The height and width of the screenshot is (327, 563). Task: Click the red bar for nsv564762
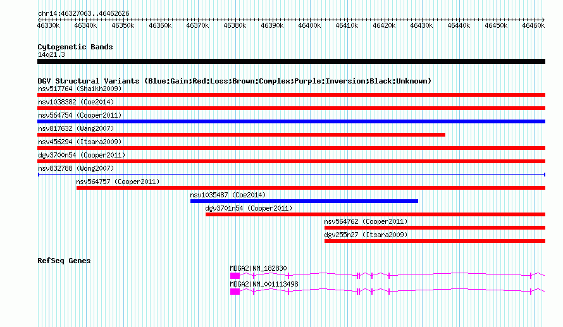pos(435,228)
